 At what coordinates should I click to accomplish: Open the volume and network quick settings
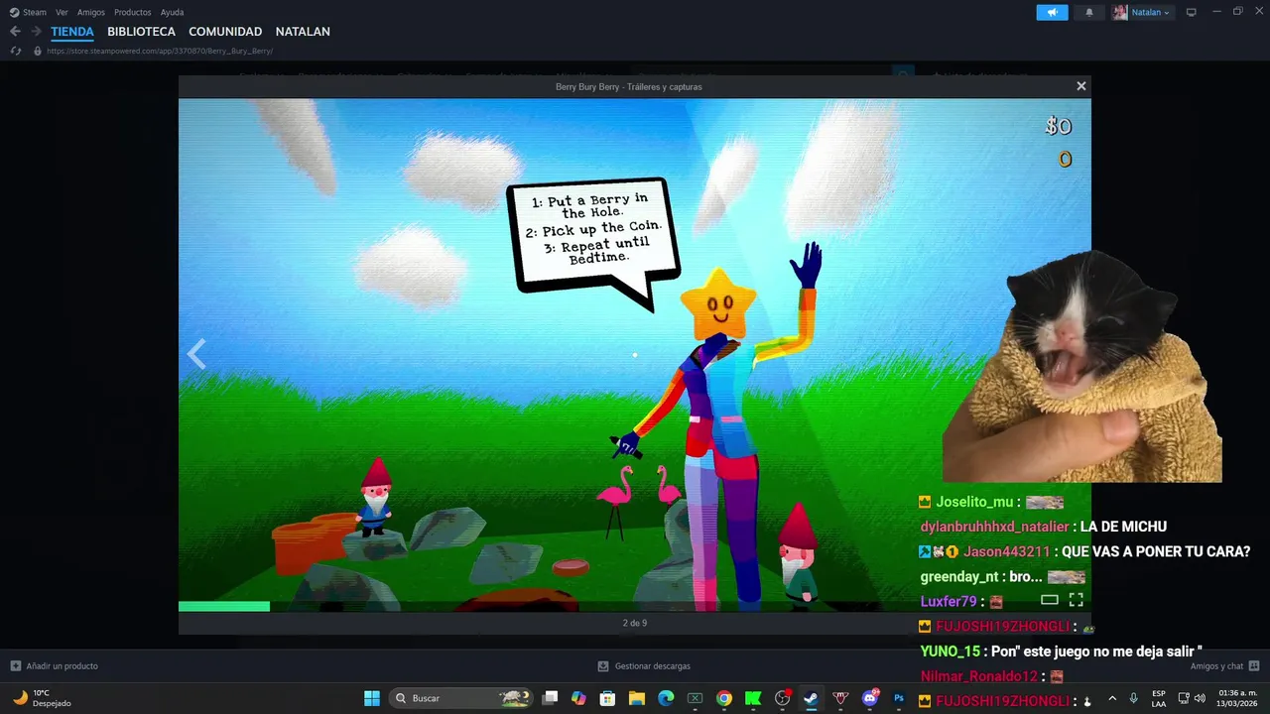coord(1193,698)
